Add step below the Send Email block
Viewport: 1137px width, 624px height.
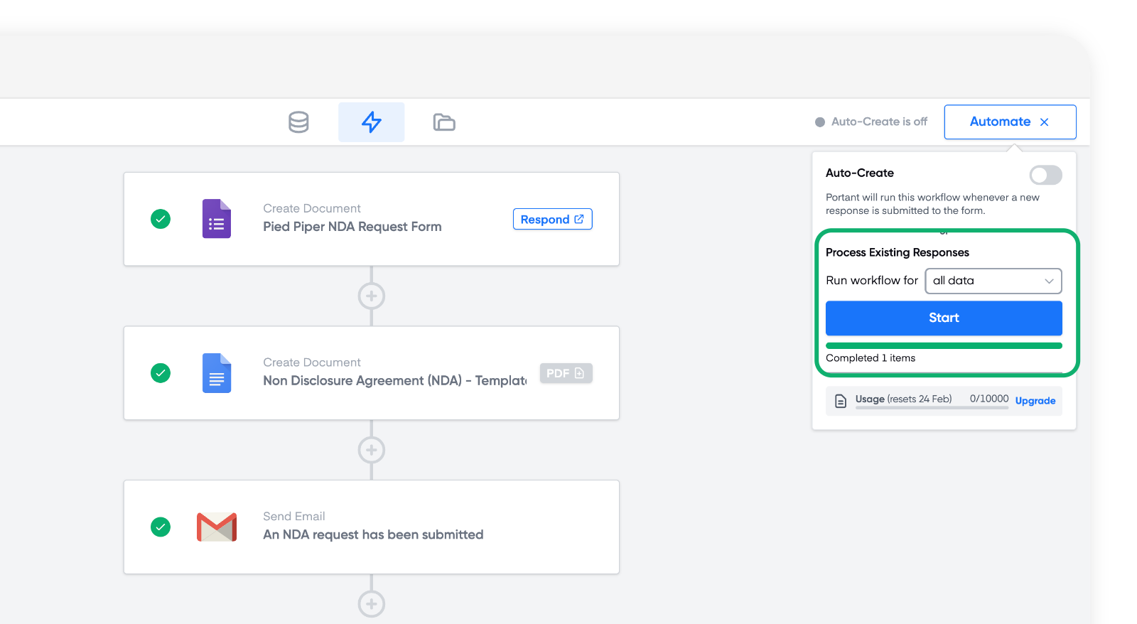click(371, 604)
